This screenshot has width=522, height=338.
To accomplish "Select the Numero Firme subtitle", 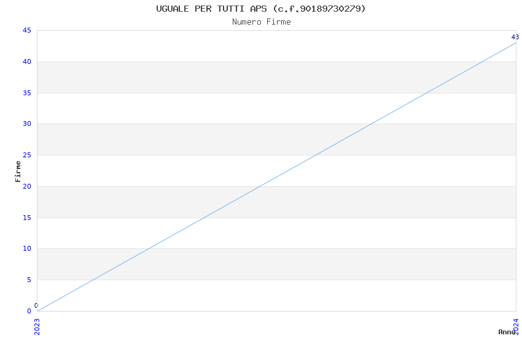I will point(261,22).
